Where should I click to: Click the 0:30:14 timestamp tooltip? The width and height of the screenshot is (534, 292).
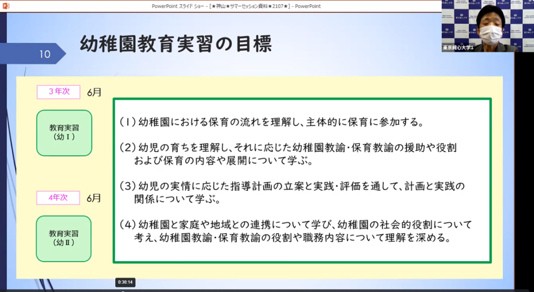pyautogui.click(x=126, y=282)
